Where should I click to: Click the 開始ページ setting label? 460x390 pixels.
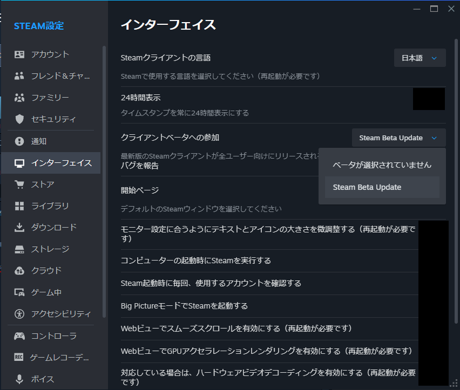point(140,190)
